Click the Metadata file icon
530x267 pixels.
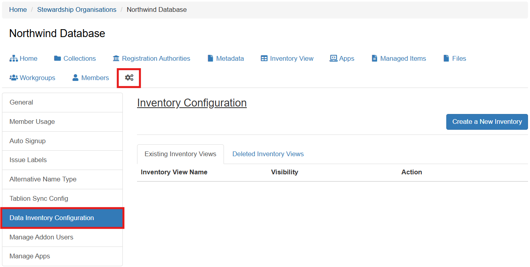click(x=210, y=58)
